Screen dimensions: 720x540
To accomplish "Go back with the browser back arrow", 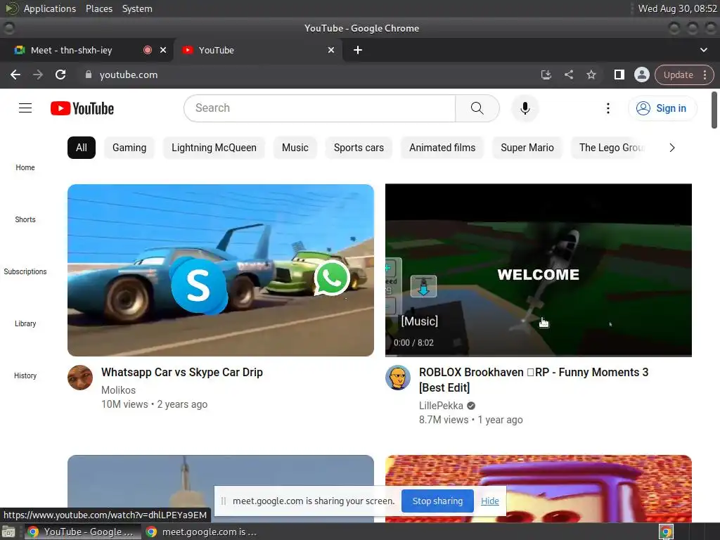I will pyautogui.click(x=15, y=75).
